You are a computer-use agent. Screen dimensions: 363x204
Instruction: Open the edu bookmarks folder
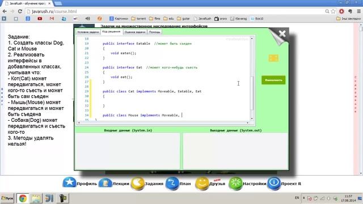(168, 19)
